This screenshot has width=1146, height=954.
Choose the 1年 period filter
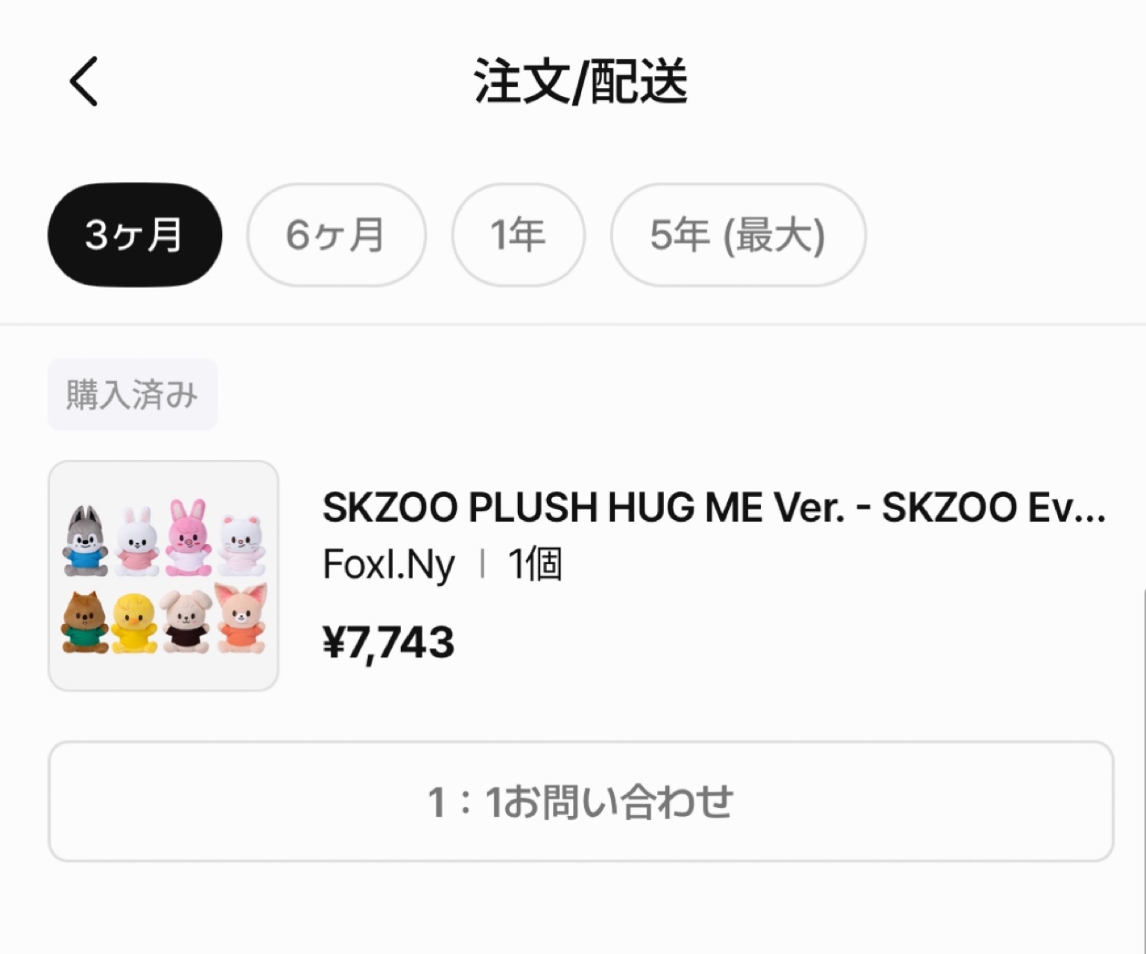(518, 235)
